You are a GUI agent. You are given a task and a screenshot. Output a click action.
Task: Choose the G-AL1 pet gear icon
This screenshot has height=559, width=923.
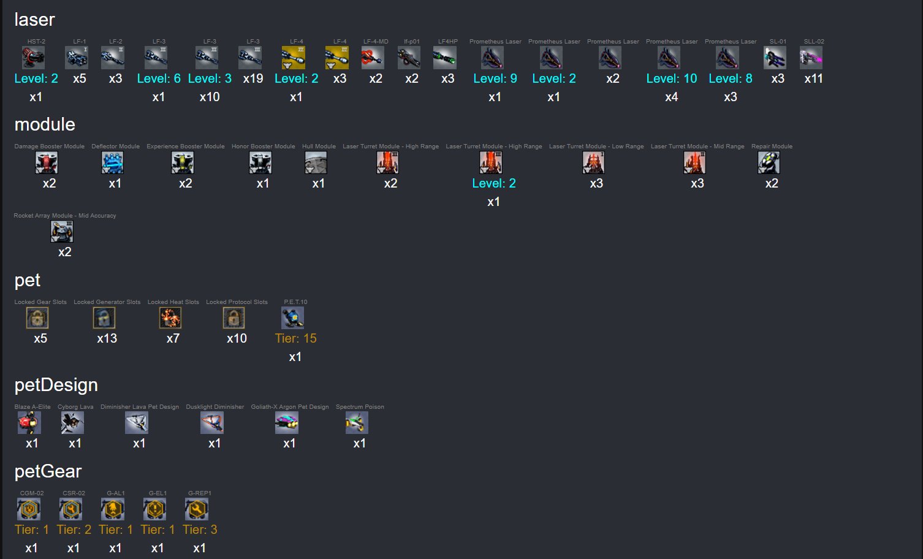point(113,509)
